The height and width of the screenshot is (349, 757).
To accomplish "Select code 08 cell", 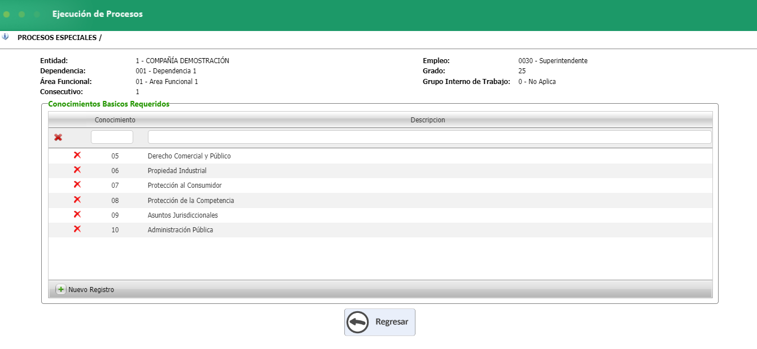I will click(x=115, y=201).
